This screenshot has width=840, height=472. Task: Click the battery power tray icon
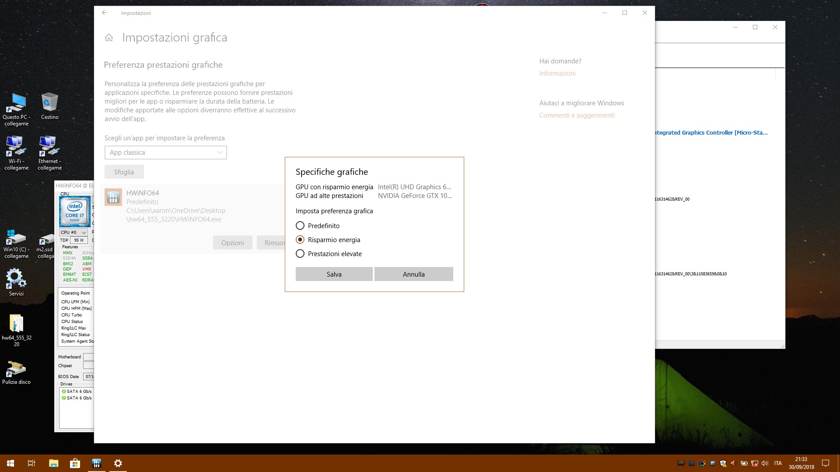point(744,463)
